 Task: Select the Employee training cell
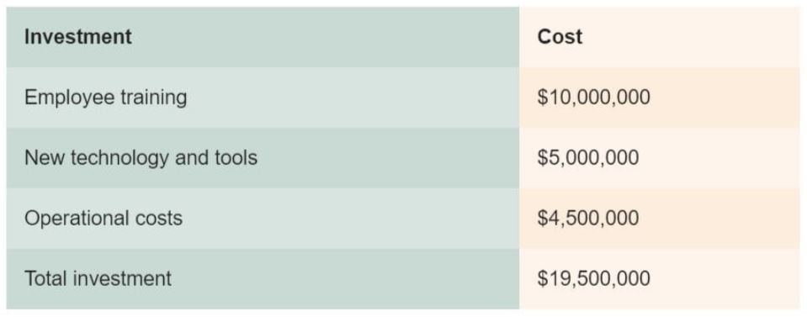(x=263, y=98)
